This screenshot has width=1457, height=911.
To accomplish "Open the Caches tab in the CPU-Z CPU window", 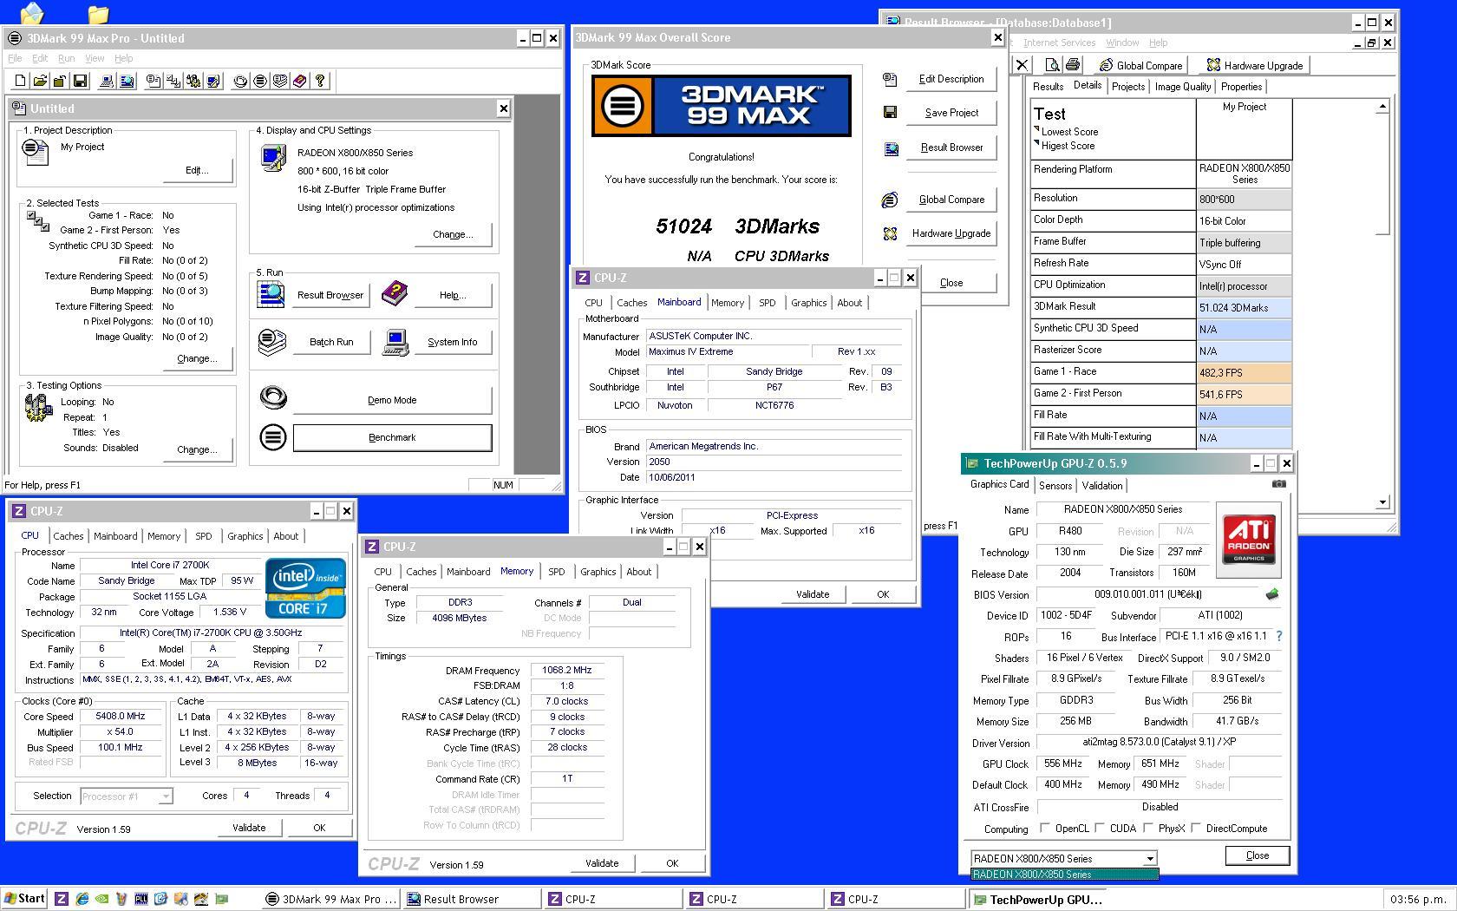I will [x=69, y=536].
